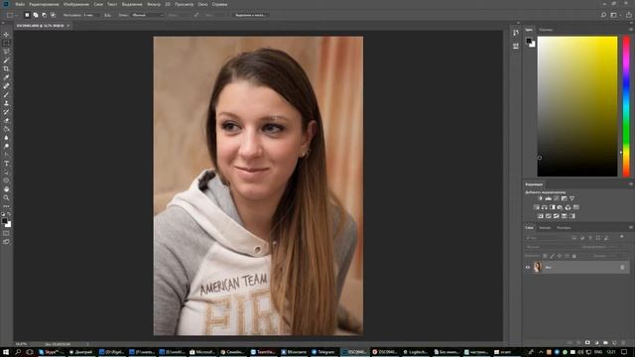Select the Eraser tool
The image size is (635, 357).
(x=6, y=120)
